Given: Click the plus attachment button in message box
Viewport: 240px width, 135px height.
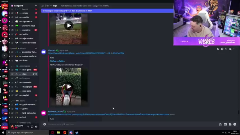Looking at the screenshot, I should pyautogui.click(x=44, y=124).
